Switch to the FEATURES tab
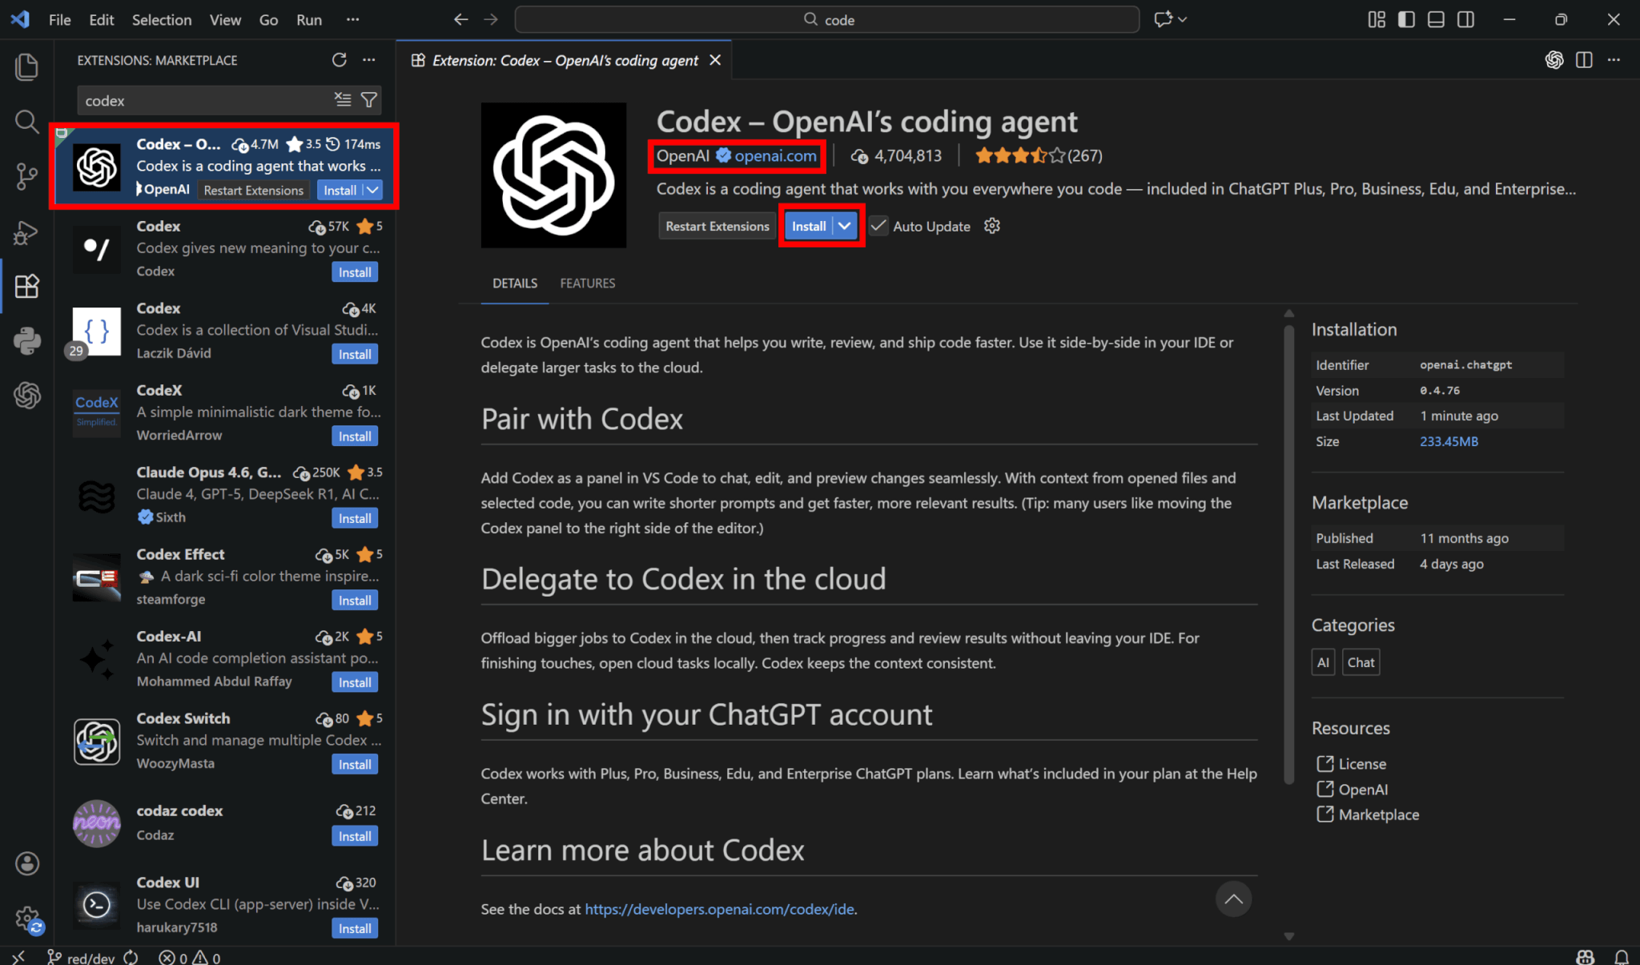Image resolution: width=1640 pixels, height=965 pixels. [587, 283]
